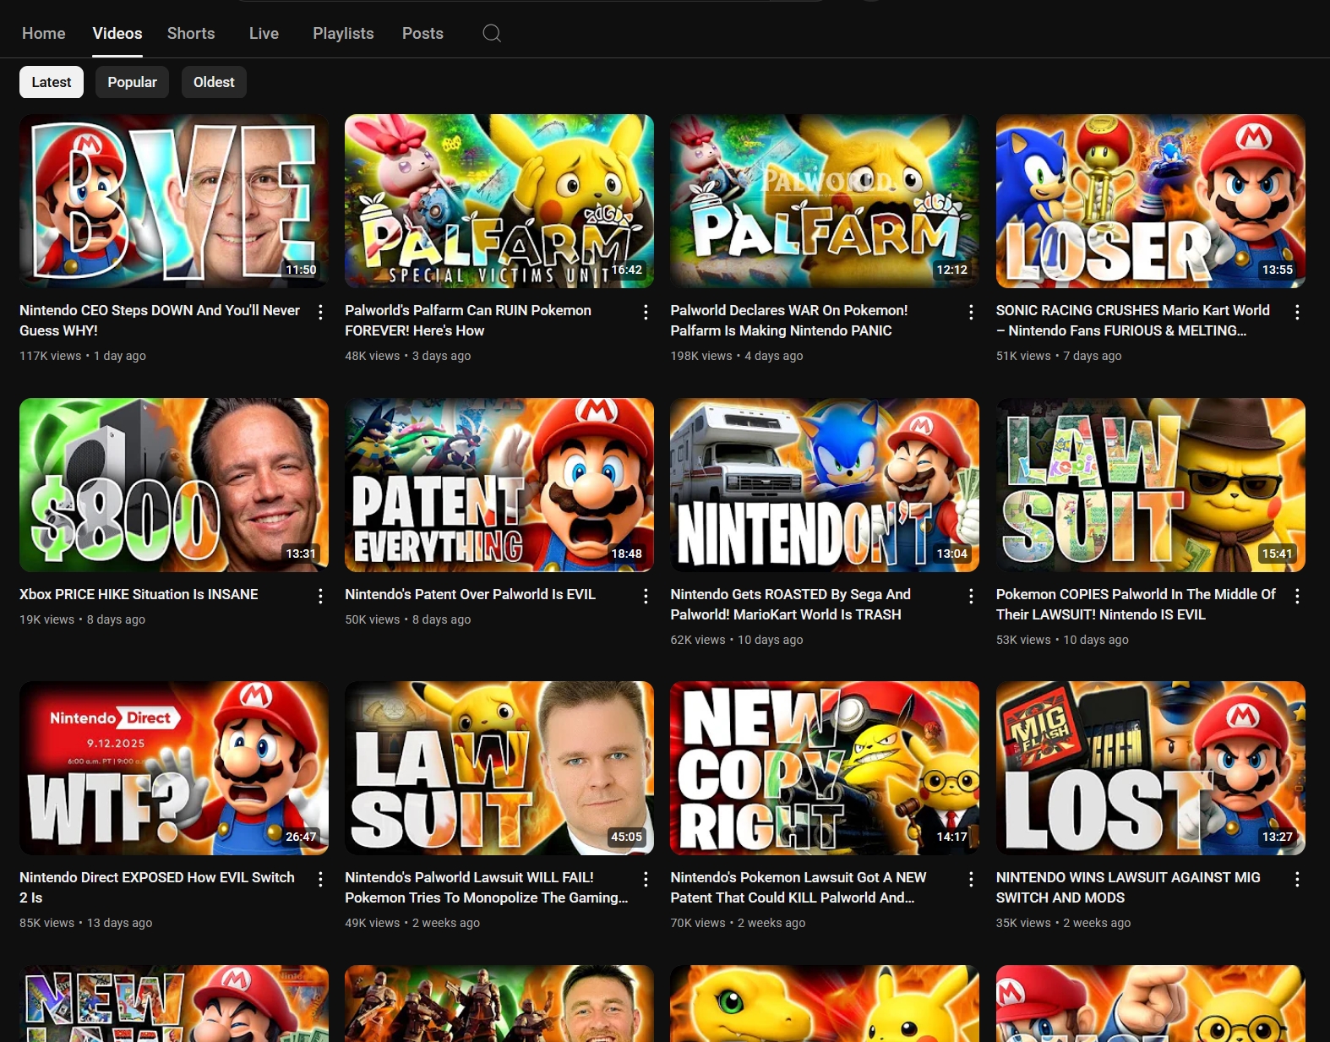Open 'Palworld Declares WAR On Pokemon' title
Screen dimensions: 1330x1042
[789, 320]
